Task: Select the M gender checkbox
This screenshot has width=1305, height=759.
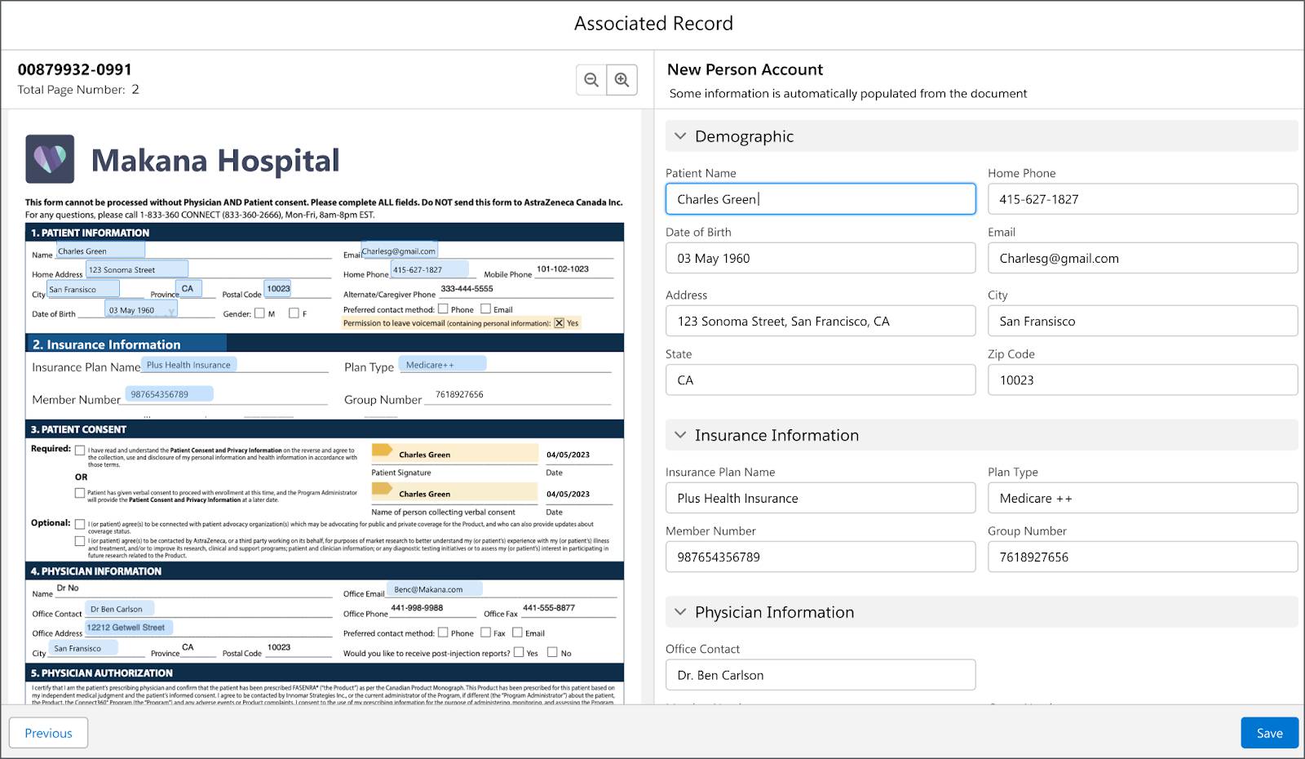Action: (x=259, y=313)
